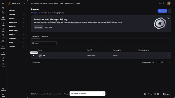The height and width of the screenshot is (98, 175).
Task: Open the Analytics icon in the left rail
Action: tap(3, 53)
